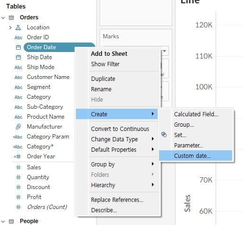Click Add to Sheet menu entry

coord(109,54)
